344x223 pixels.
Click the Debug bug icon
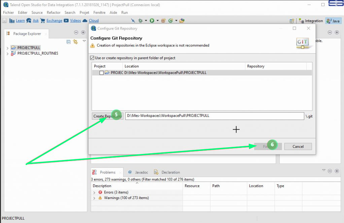coord(140,21)
